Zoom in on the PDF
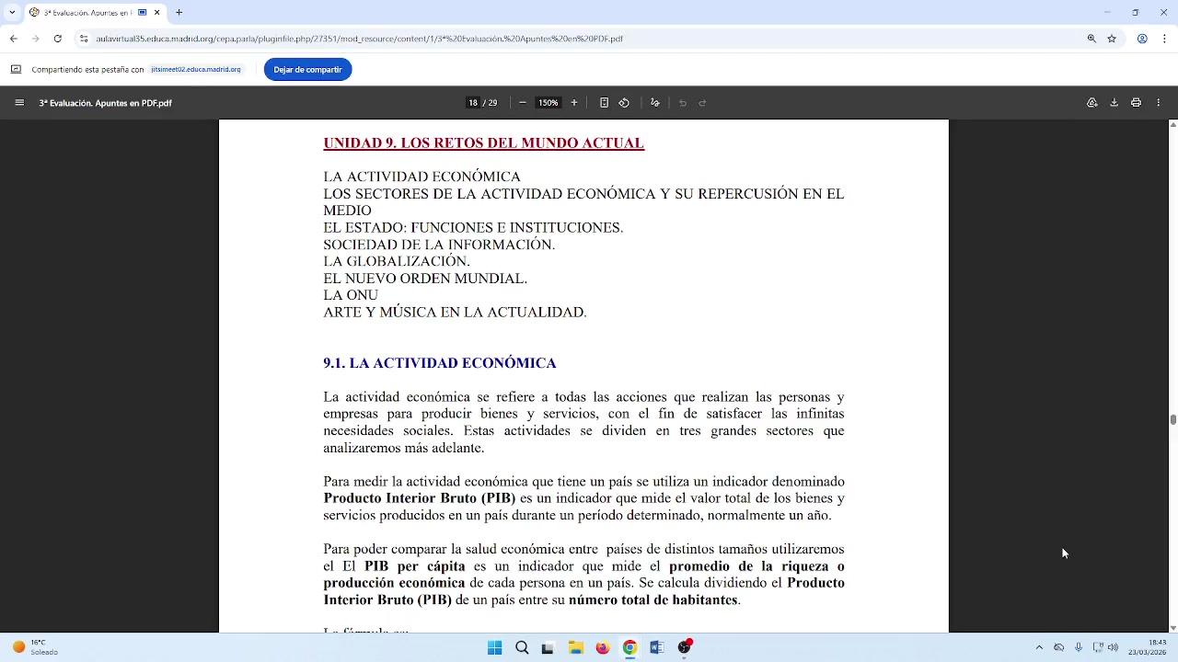 [x=574, y=103]
